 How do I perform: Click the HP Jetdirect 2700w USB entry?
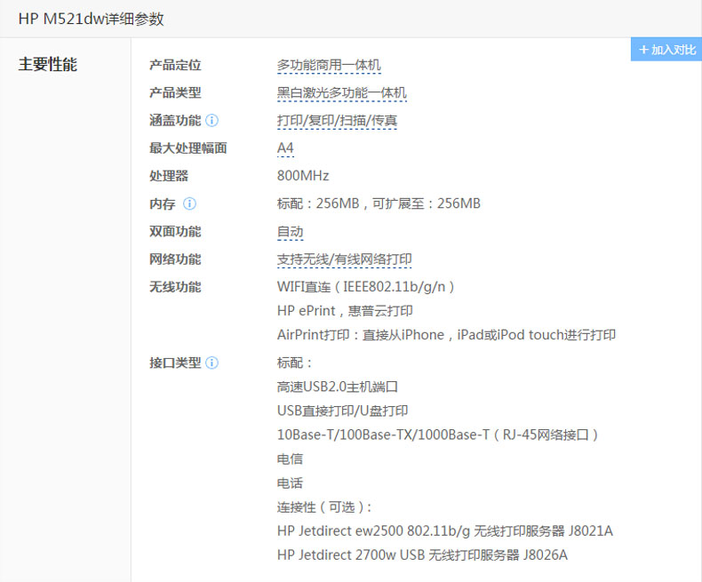pyautogui.click(x=422, y=555)
